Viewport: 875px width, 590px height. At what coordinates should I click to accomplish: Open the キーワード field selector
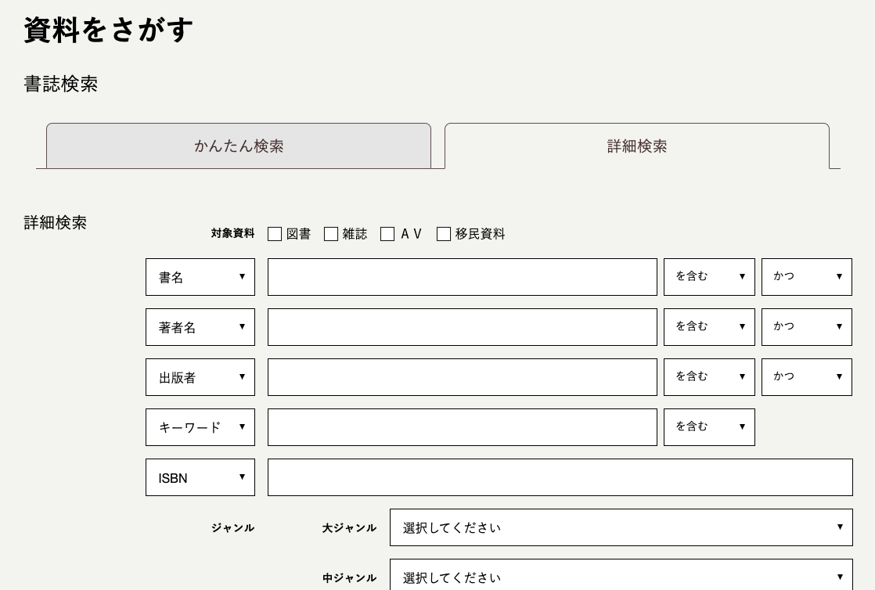tap(200, 427)
